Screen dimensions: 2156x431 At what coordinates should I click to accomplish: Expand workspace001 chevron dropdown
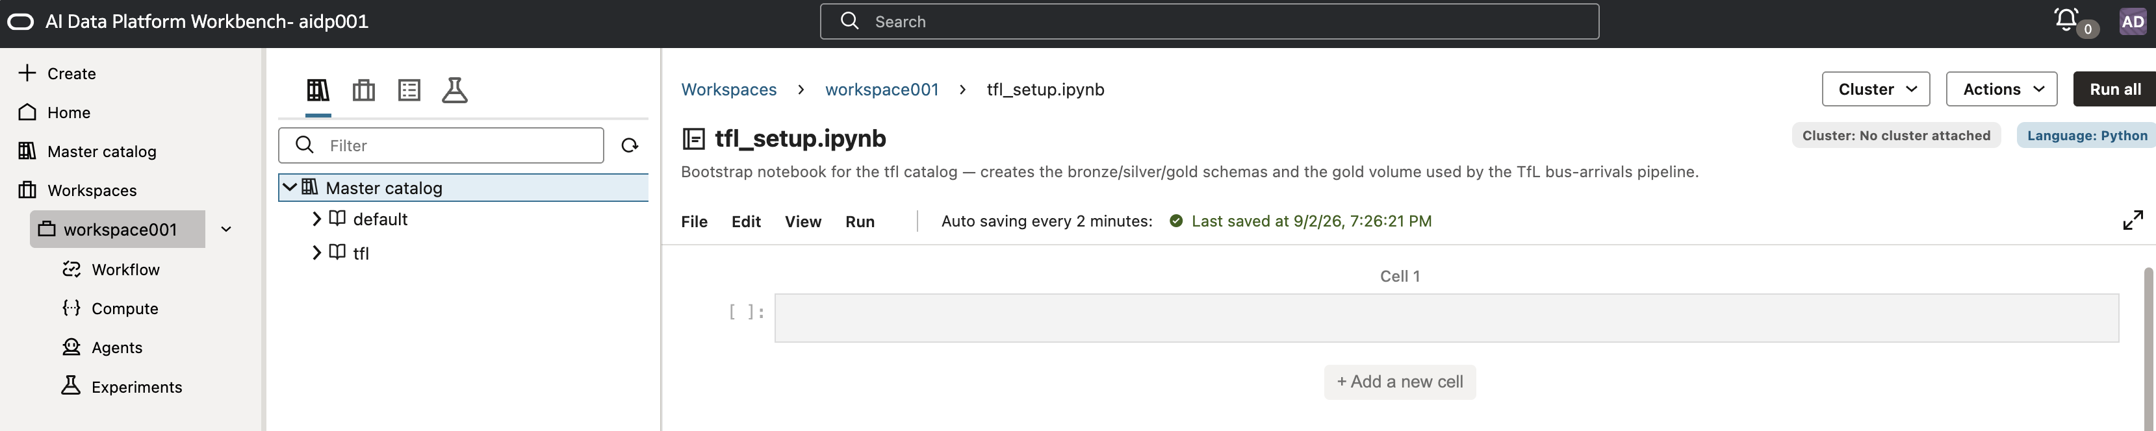(x=226, y=229)
